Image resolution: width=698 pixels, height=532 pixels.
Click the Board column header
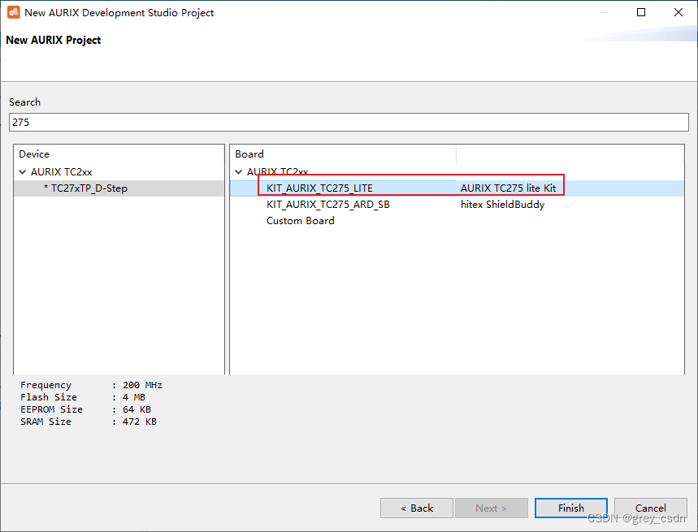(249, 154)
